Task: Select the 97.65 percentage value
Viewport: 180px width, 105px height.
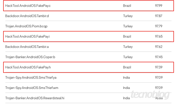Action: click(x=159, y=36)
